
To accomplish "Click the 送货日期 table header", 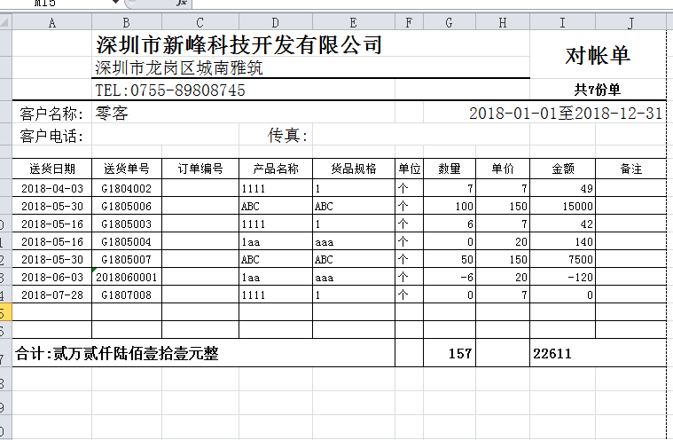I will (52, 169).
